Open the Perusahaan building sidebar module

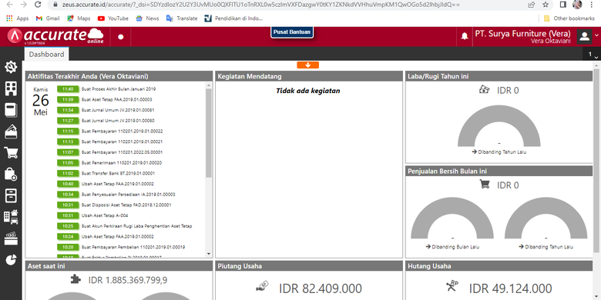coord(11,88)
